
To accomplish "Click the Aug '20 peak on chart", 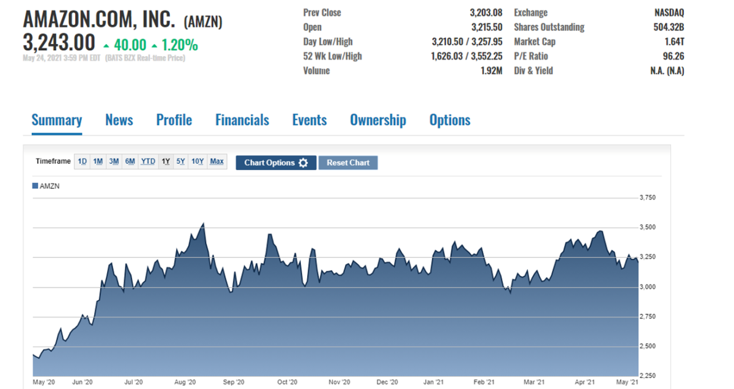I will (203, 224).
